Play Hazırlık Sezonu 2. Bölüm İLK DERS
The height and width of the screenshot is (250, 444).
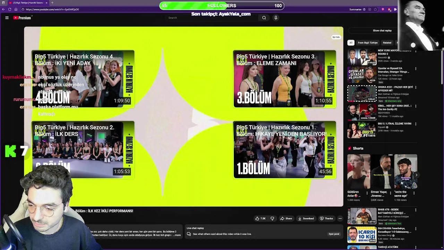pyautogui.click(x=83, y=150)
